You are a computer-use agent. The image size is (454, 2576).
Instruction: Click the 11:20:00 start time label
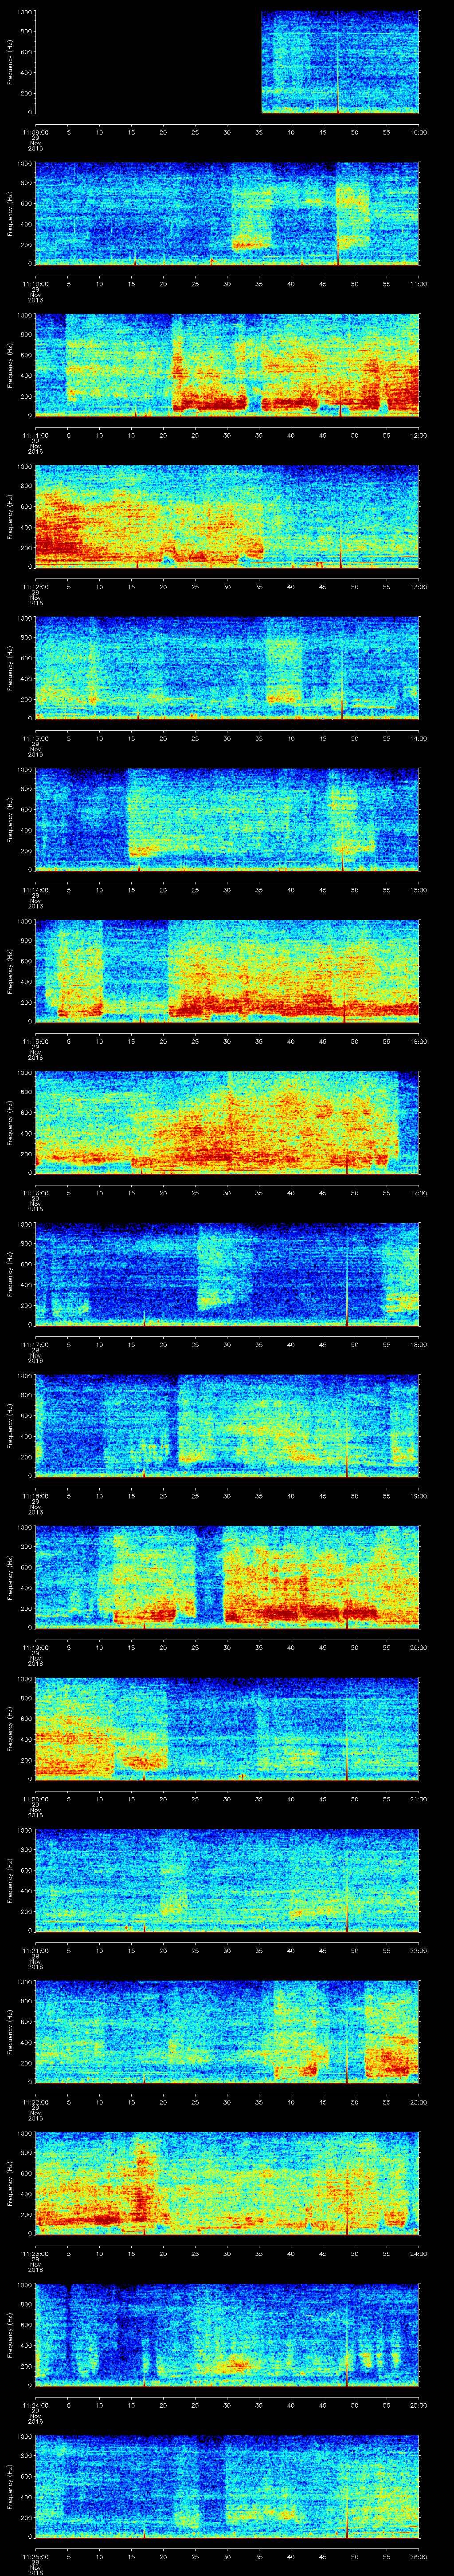coord(35,1799)
